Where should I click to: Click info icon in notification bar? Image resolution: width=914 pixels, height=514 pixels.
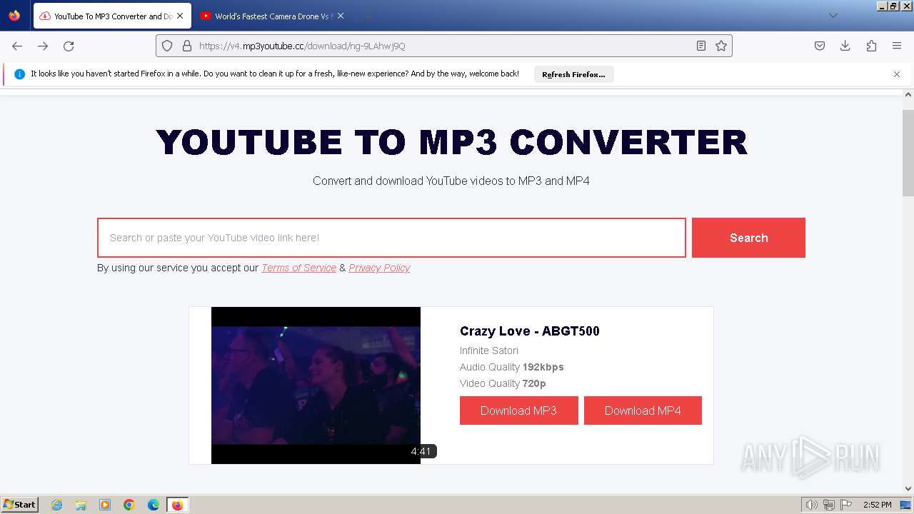[x=19, y=74]
